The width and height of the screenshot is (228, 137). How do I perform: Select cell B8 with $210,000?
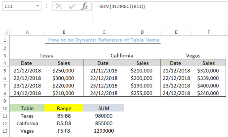click(63, 93)
